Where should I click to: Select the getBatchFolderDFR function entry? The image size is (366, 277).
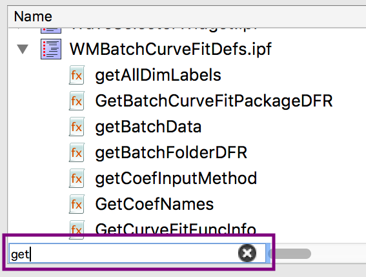pyautogui.click(x=171, y=153)
